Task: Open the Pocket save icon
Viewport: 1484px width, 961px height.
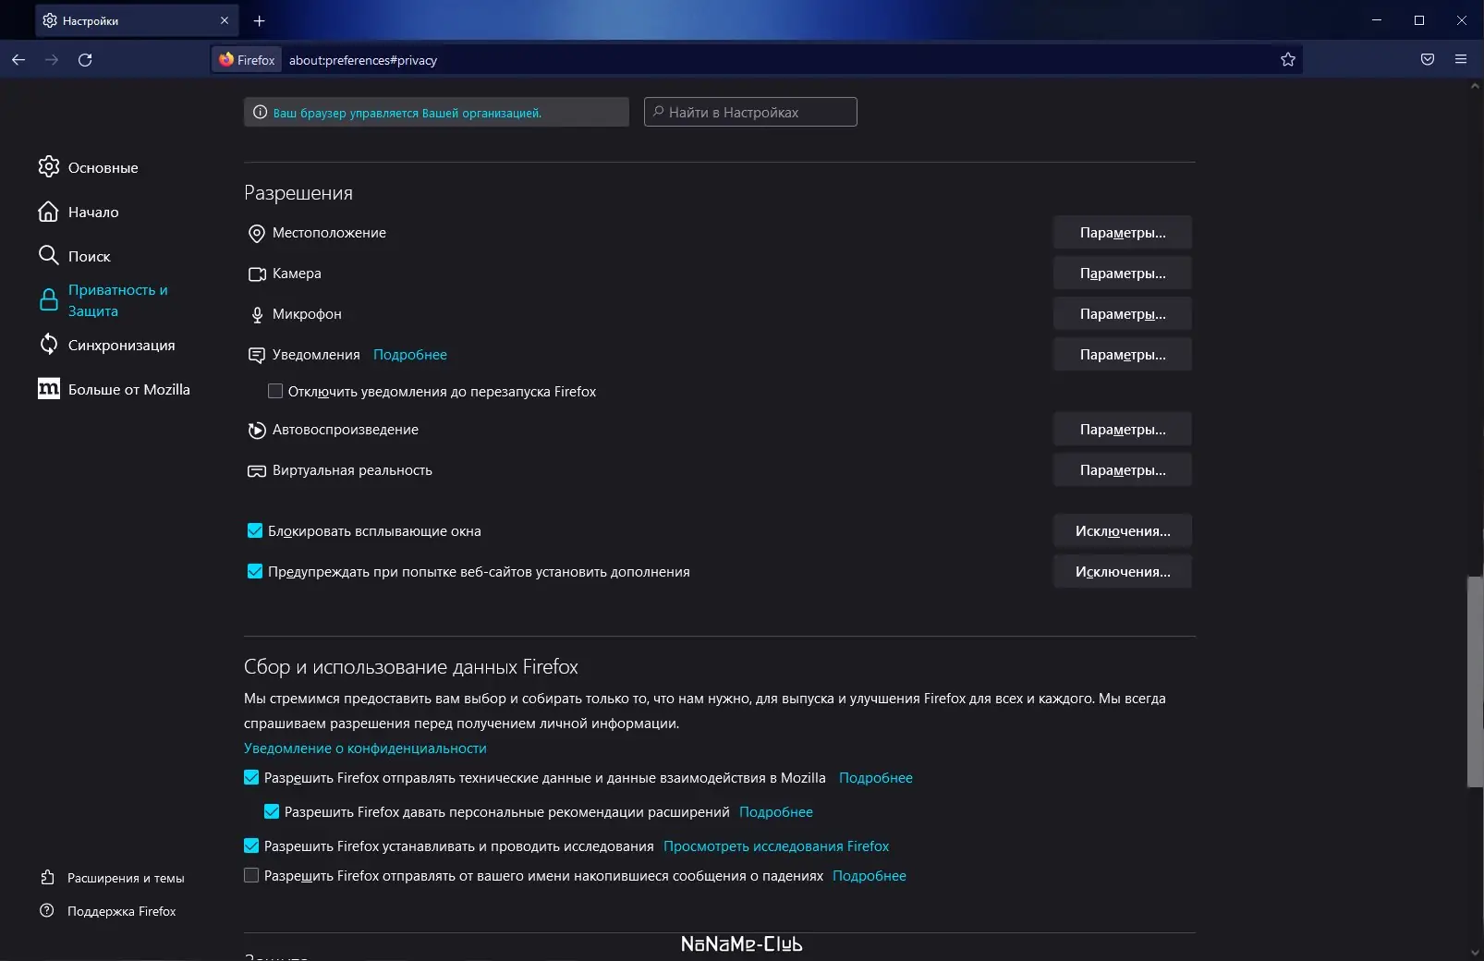Action: (1428, 60)
